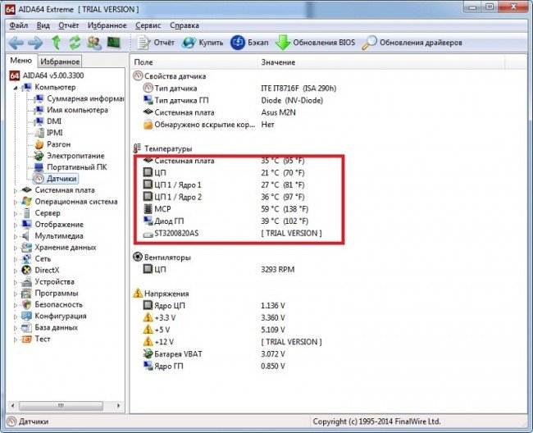This screenshot has width=533, height=433.
Task: Expand the Системная плата tree node
Action: (x=15, y=190)
